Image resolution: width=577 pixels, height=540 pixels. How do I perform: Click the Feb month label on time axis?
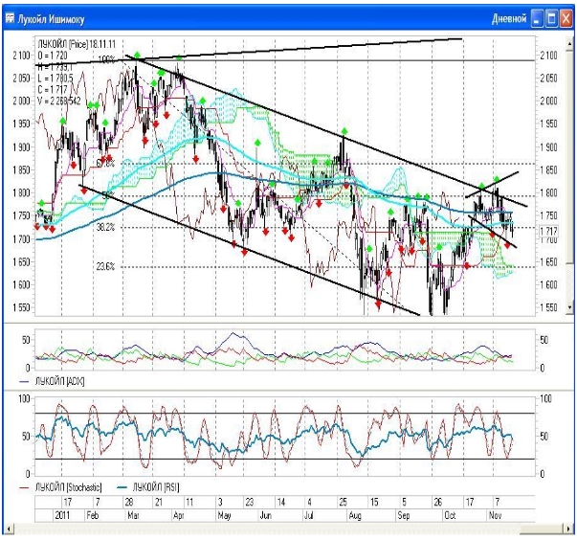click(93, 515)
